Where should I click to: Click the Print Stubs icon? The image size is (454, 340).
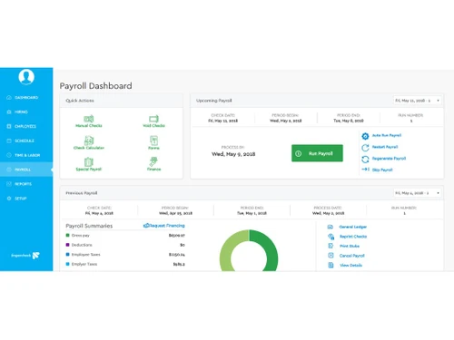click(x=331, y=246)
